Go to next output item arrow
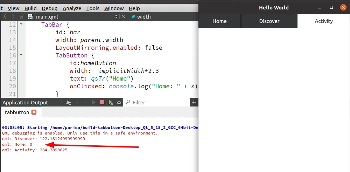 (85, 103)
